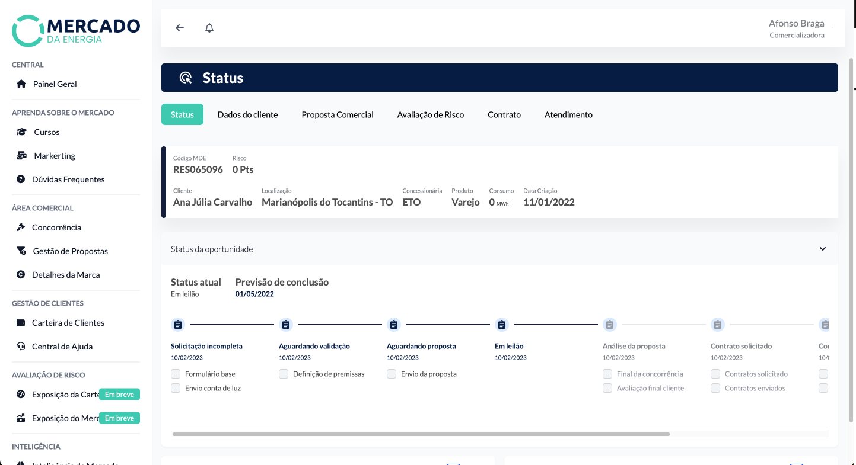The width and height of the screenshot is (856, 465).
Task: Click the Painel Geral home icon
Action: pyautogui.click(x=21, y=84)
